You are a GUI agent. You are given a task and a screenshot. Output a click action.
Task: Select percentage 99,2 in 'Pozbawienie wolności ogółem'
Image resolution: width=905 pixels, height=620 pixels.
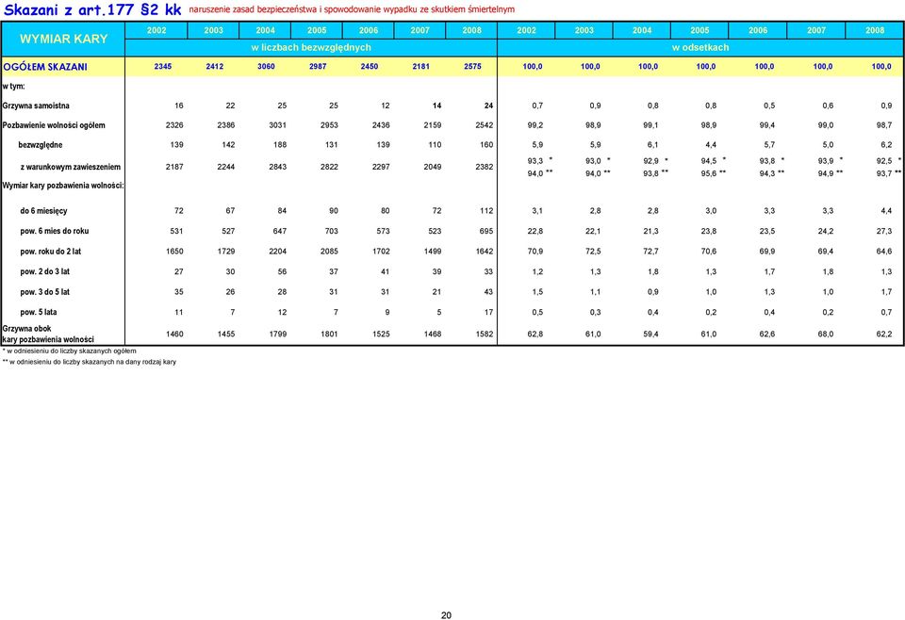coord(535,125)
